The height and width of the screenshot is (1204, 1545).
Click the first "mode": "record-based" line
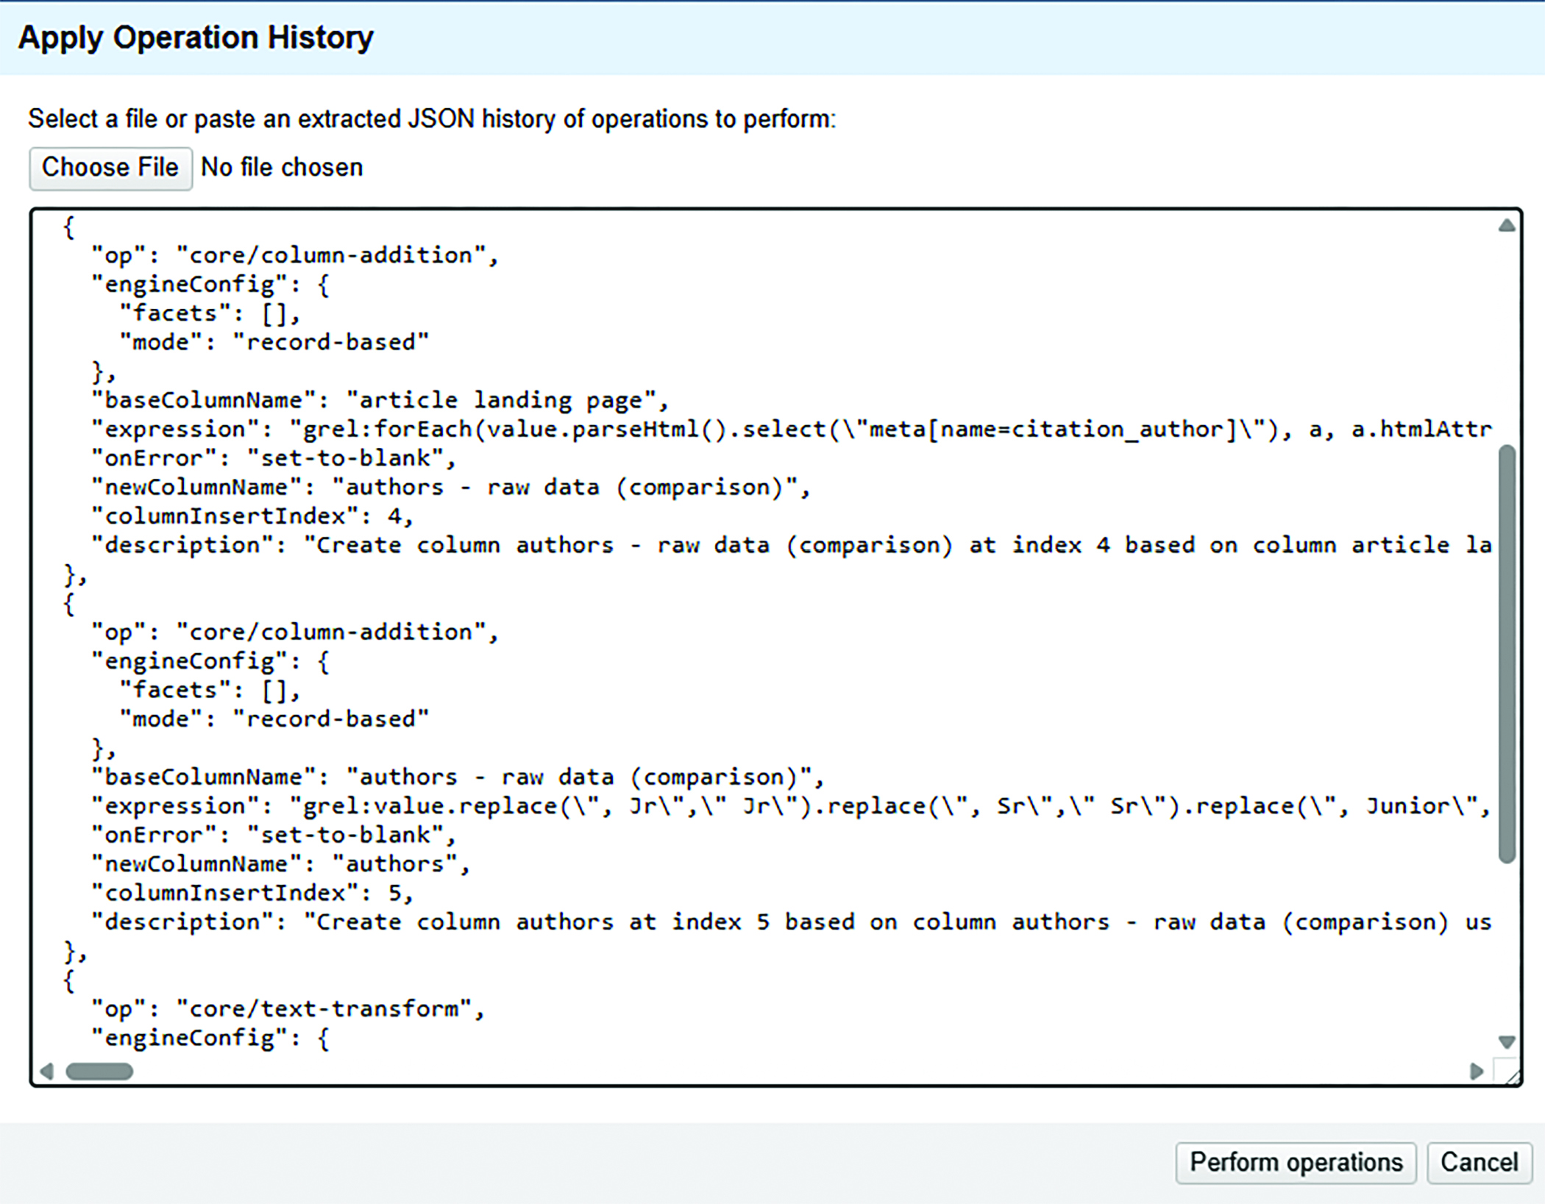click(274, 342)
